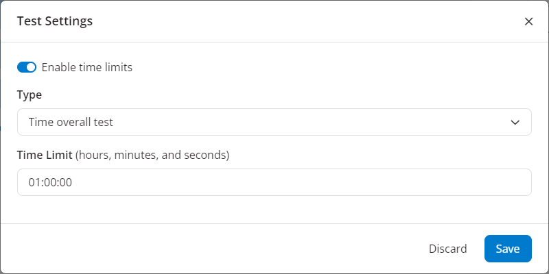Click the chevron arrow in Type selector
The width and height of the screenshot is (549, 274).
(515, 122)
